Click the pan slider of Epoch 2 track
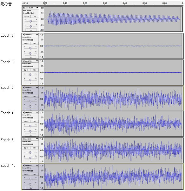The width and height of the screenshot is (185, 191). click(x=30, y=106)
